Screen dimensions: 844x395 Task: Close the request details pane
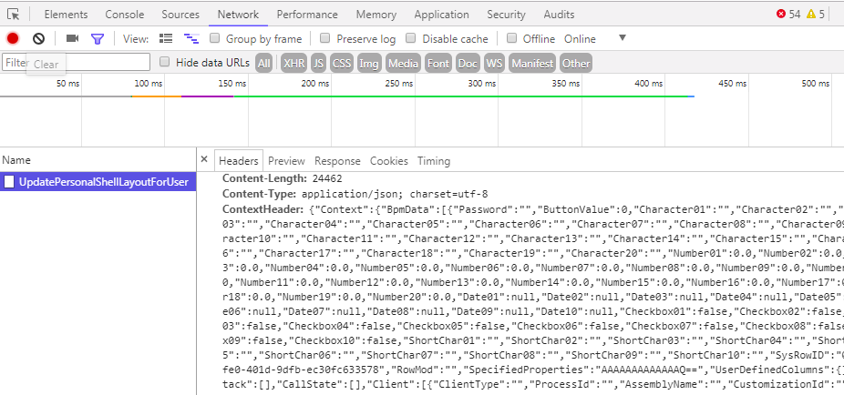point(204,159)
